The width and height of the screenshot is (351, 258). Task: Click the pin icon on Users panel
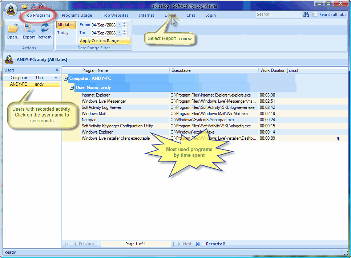(57, 70)
